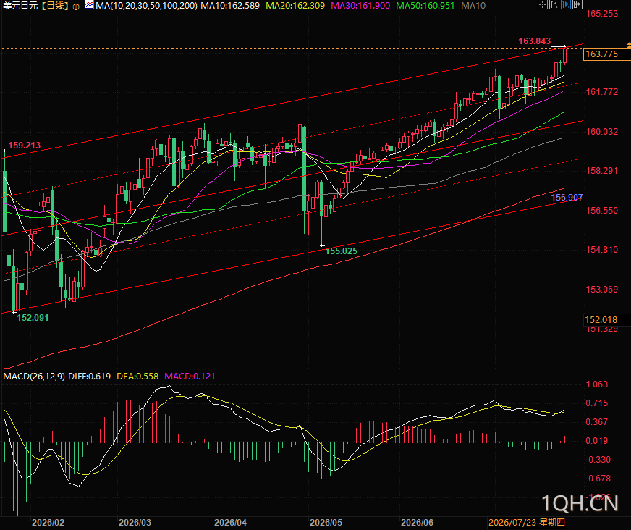
Task: Click the MA(10,20,30,50,100,200) indicator label
Action: [x=146, y=6]
